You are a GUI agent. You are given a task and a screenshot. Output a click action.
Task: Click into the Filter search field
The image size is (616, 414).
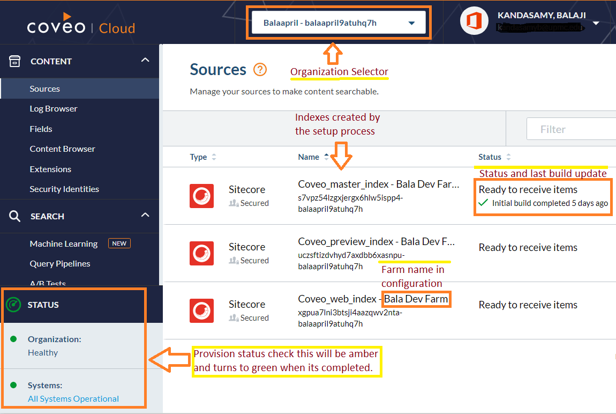point(571,129)
